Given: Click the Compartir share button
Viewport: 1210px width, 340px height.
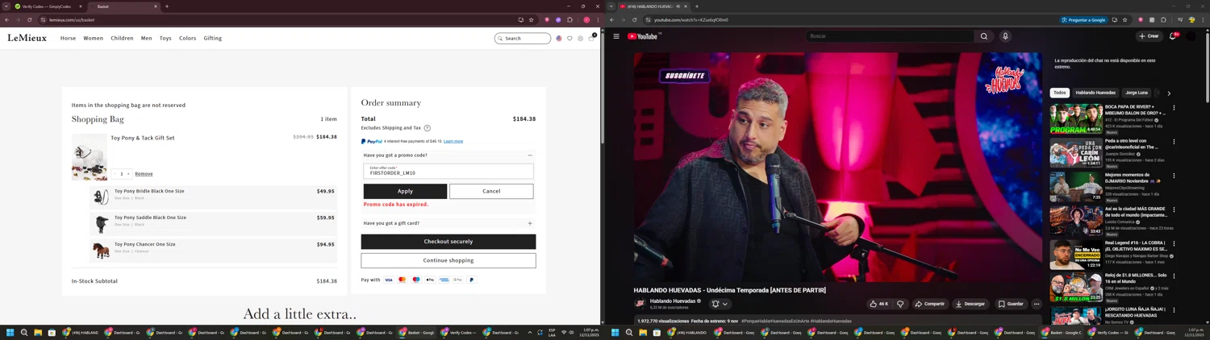Looking at the screenshot, I should pyautogui.click(x=930, y=304).
